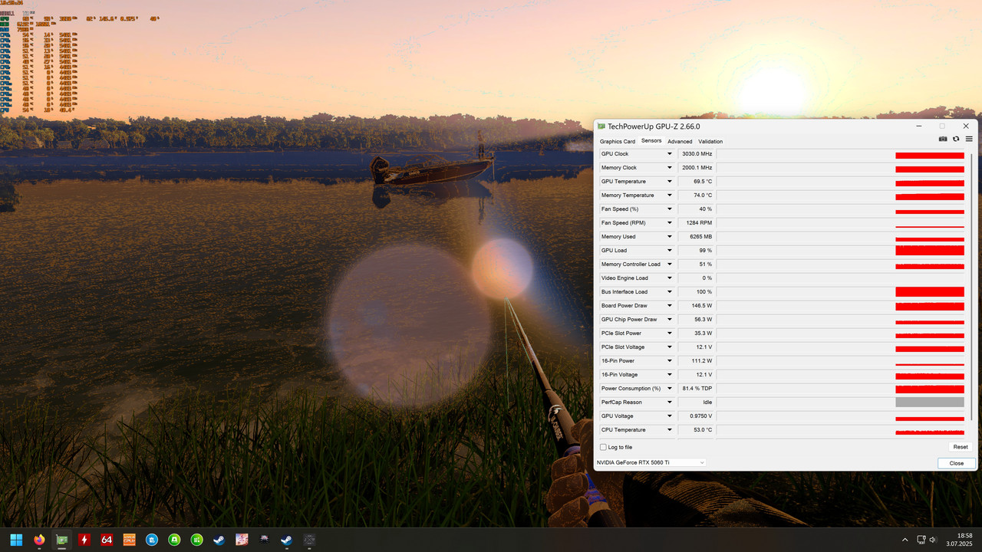Open the PCIe Slot Voltage dropdown
982x552 pixels.
pyautogui.click(x=669, y=347)
